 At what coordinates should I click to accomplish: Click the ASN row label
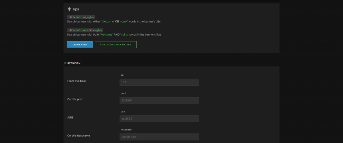(70, 117)
